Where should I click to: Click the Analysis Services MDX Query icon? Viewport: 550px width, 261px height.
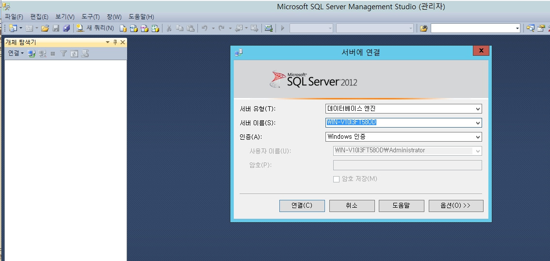coord(133,28)
